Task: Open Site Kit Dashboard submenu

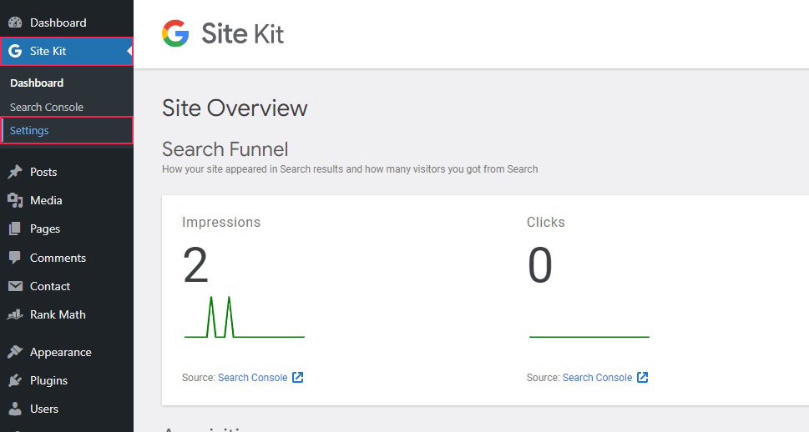Action: tap(37, 83)
